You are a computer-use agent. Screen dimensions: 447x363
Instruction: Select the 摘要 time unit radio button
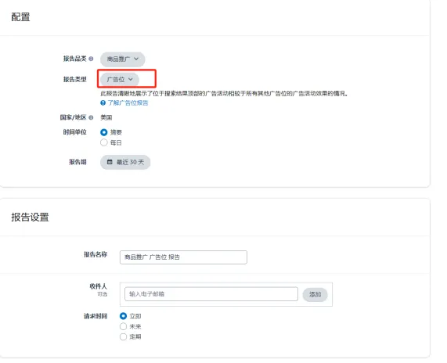(104, 132)
